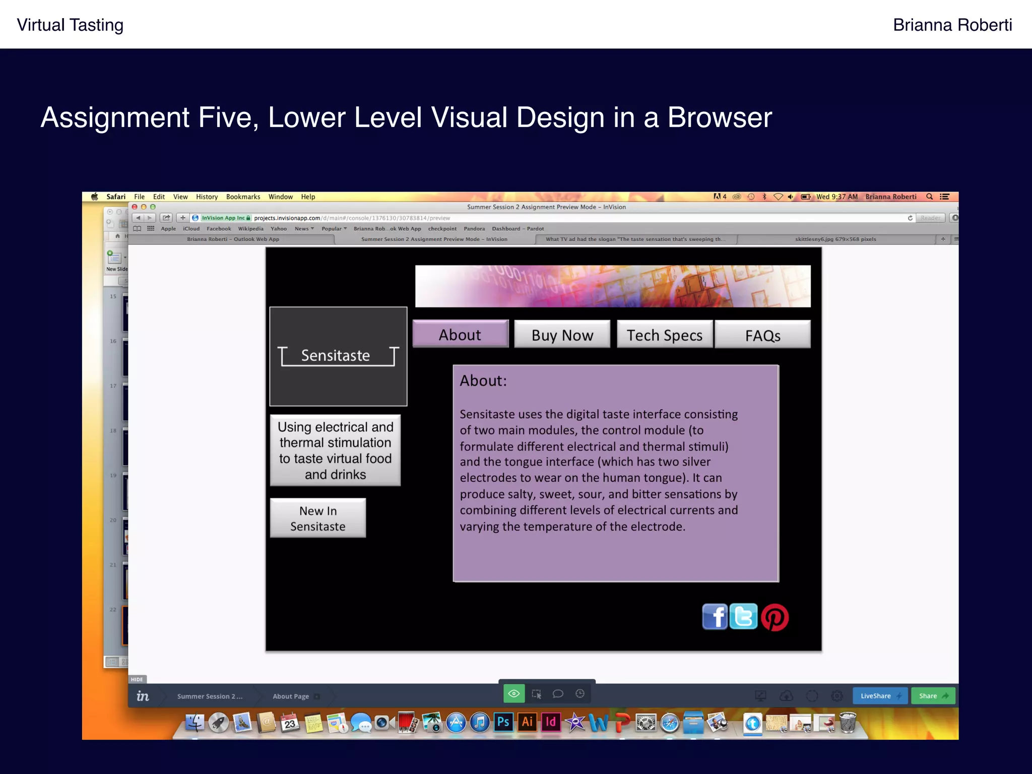This screenshot has width=1032, height=774.
Task: Click the Facebook icon on the Sensitaste page
Action: click(715, 617)
